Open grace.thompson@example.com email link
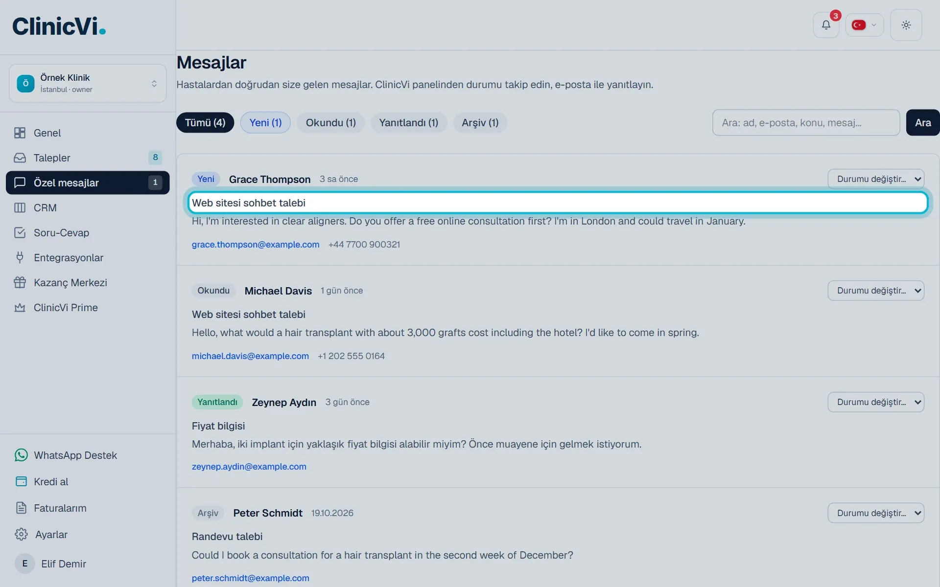The height and width of the screenshot is (587, 940). 256,245
